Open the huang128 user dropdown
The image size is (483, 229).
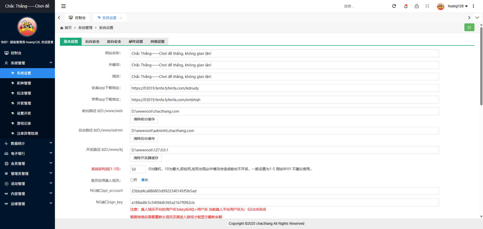pyautogui.click(x=458, y=6)
